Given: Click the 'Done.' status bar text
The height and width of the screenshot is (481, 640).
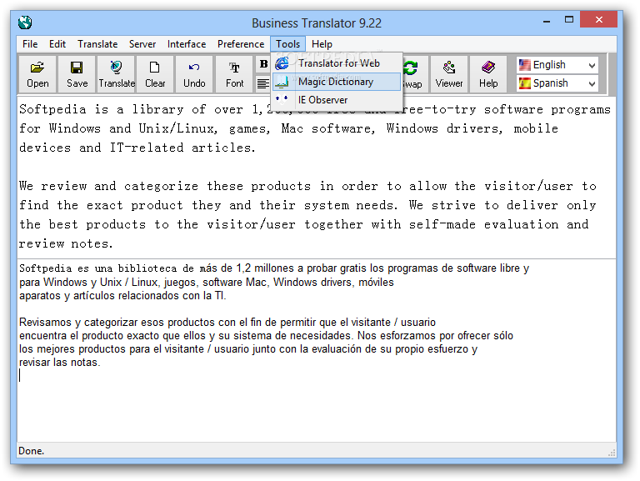Looking at the screenshot, I should pos(32,451).
